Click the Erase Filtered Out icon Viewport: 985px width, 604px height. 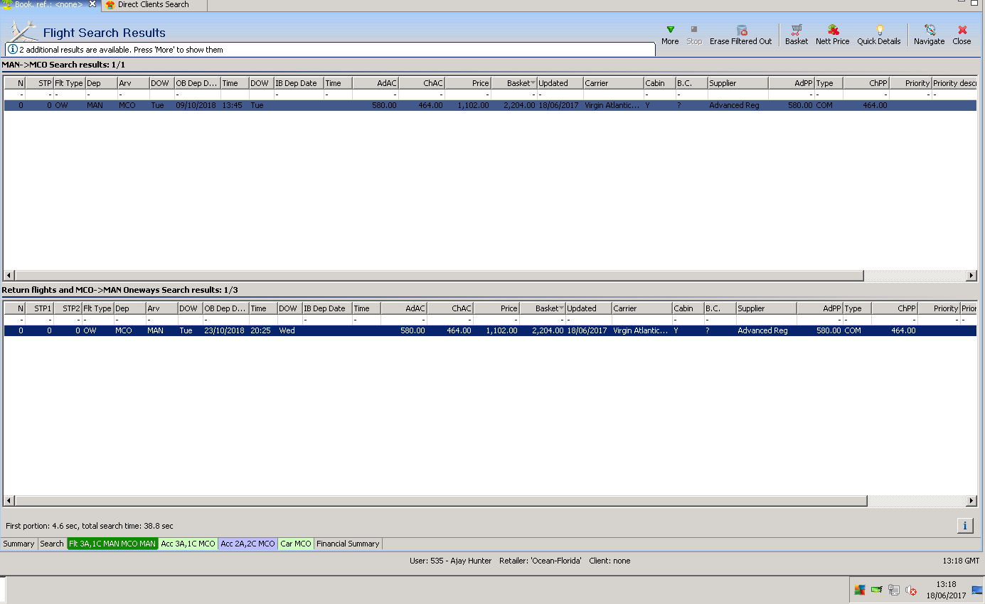tap(742, 30)
